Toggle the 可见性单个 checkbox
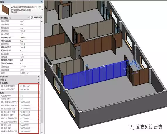Viewport: 168px width, 136px height. coord(21,96)
